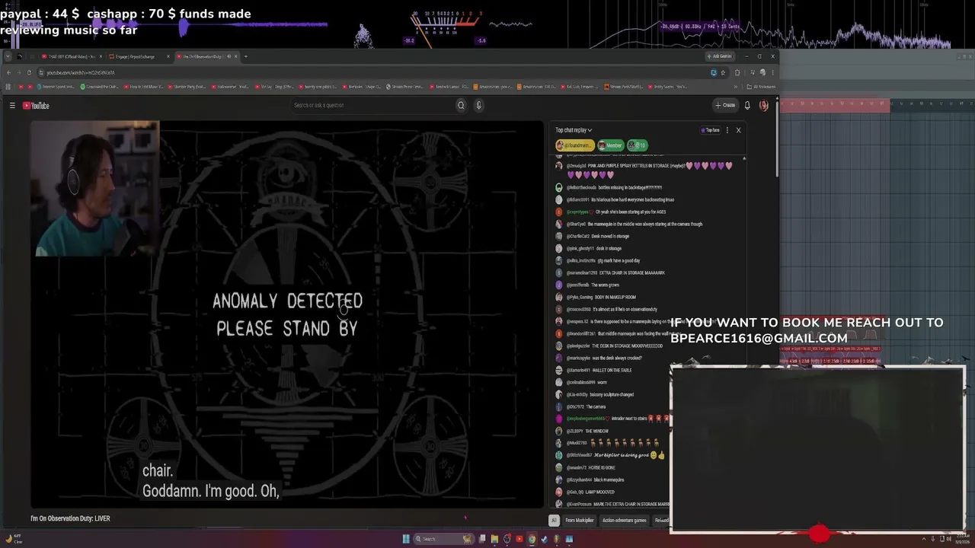Open YouTube notifications bell
The width and height of the screenshot is (975, 548).
[x=747, y=105]
